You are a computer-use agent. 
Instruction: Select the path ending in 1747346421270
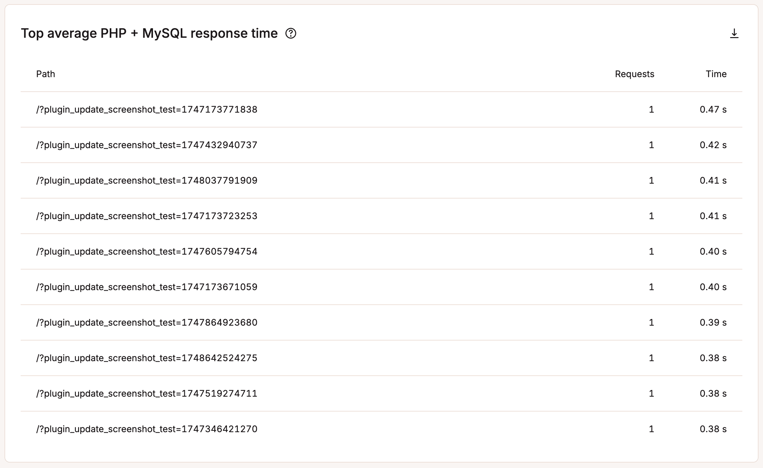pos(147,429)
